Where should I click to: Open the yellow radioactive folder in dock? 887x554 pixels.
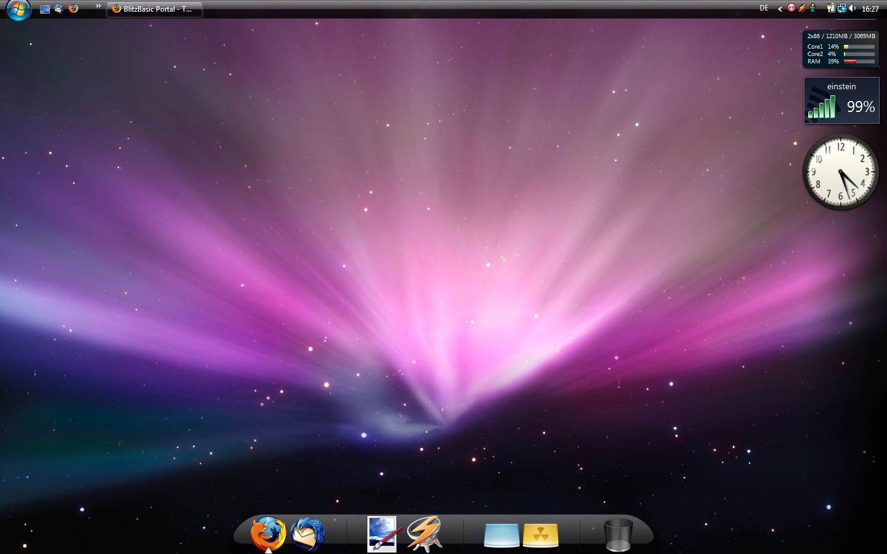540,534
